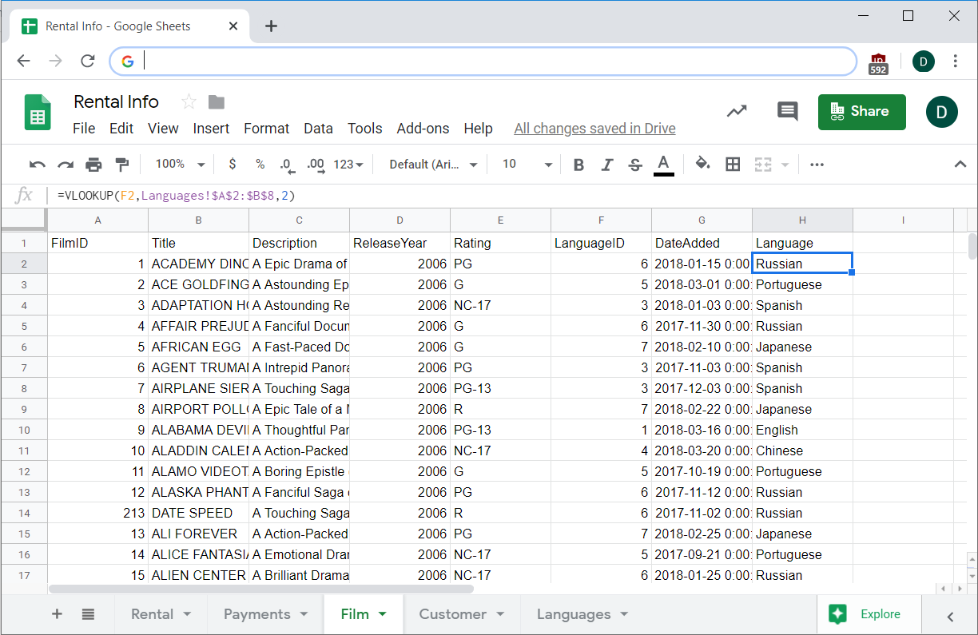Toggle strikethrough formatting
This screenshot has height=635, width=978.
[635, 165]
